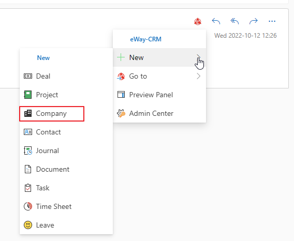Open the eWay-CRM add-in icon
294x241 pixels.
pyautogui.click(x=198, y=21)
